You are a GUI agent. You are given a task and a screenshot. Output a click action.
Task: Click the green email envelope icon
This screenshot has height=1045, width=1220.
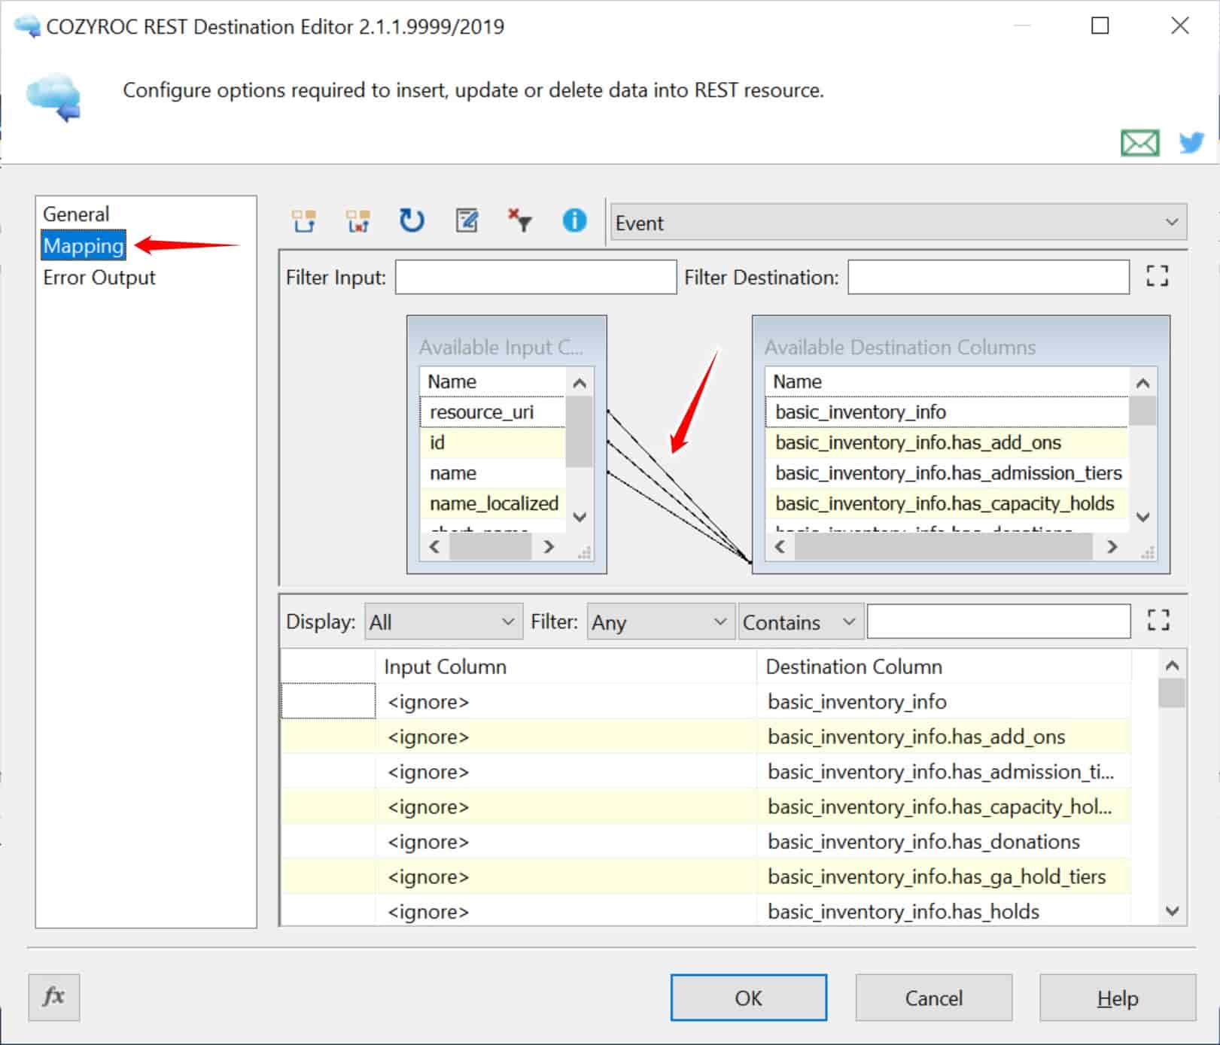(x=1139, y=142)
